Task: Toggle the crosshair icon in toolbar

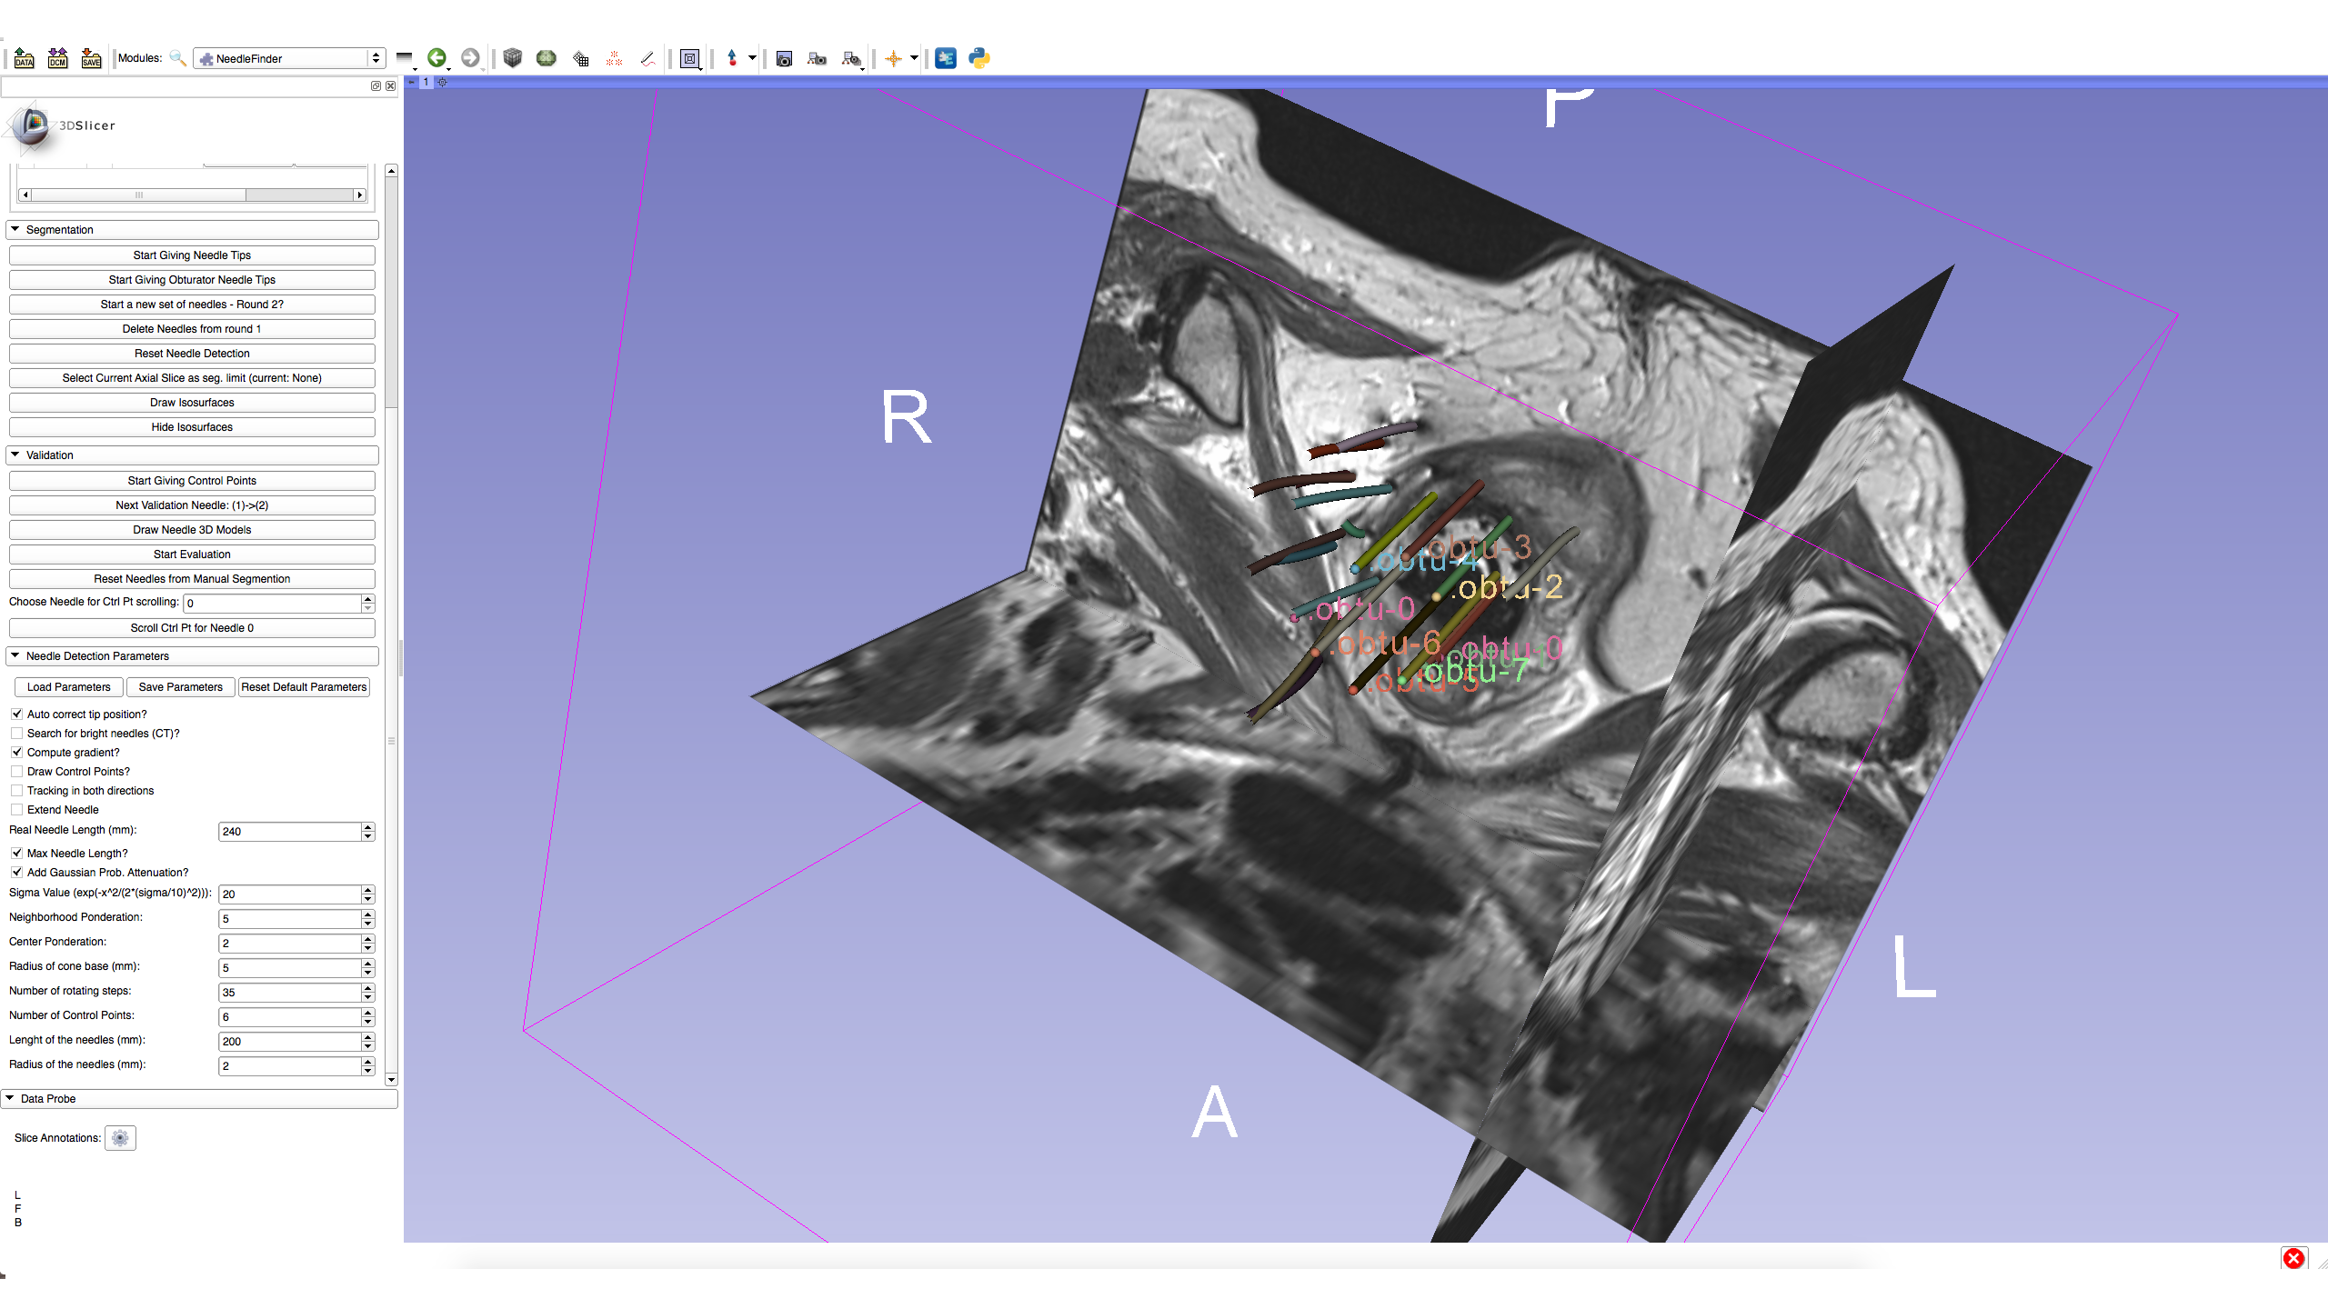Action: (893, 58)
